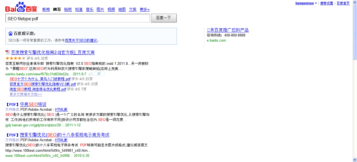
Task: Click the star rating under the first result
Action: coord(15,58)
